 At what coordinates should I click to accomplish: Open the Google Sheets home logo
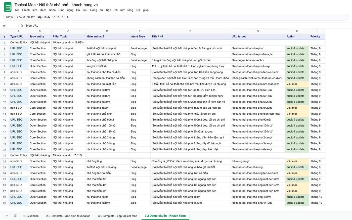(x=8, y=7)
